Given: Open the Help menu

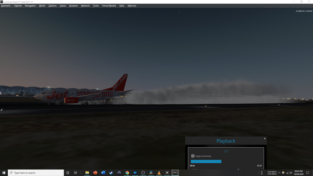Looking at the screenshot, I should [122, 6].
